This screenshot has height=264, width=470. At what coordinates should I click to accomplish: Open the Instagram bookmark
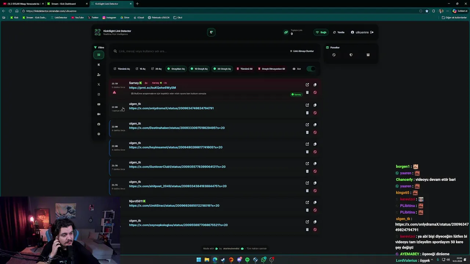coord(109,17)
